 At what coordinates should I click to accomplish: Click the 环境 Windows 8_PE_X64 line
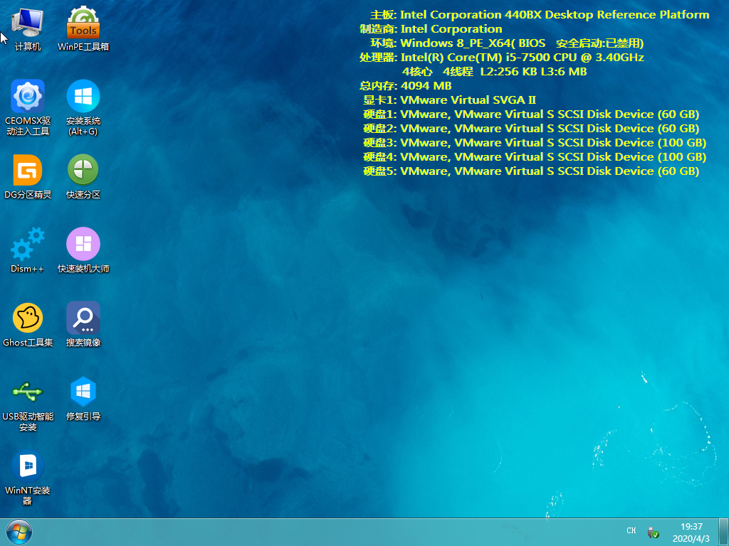[x=507, y=43]
